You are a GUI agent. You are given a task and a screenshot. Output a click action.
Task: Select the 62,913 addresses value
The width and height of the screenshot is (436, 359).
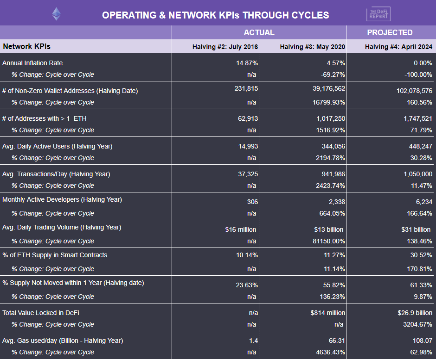click(248, 118)
